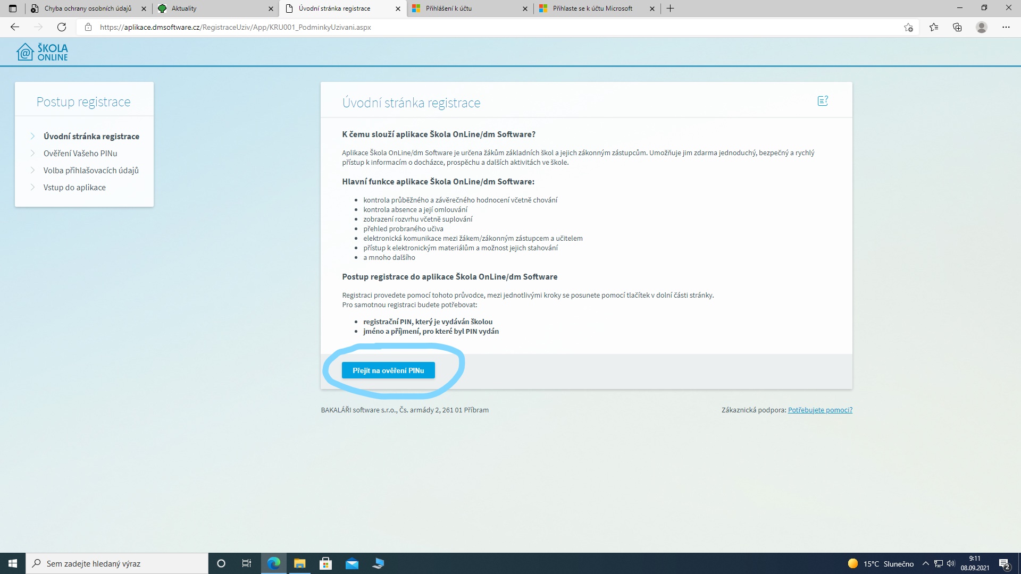The image size is (1021, 574).
Task: Close the Aktuality tab
Action: 271,9
